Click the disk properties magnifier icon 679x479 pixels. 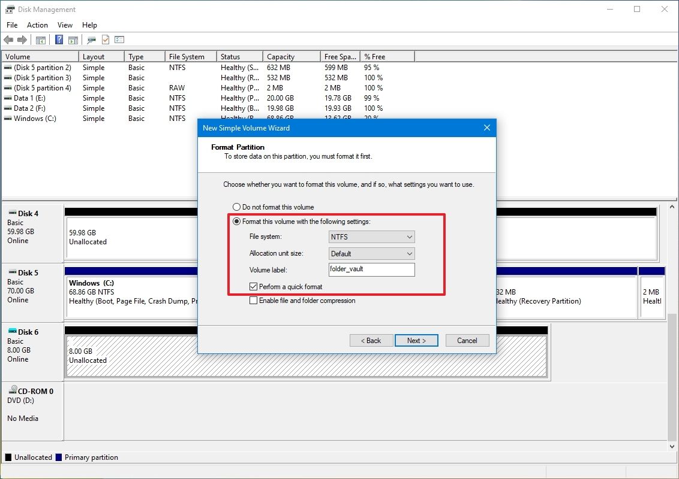(x=91, y=40)
